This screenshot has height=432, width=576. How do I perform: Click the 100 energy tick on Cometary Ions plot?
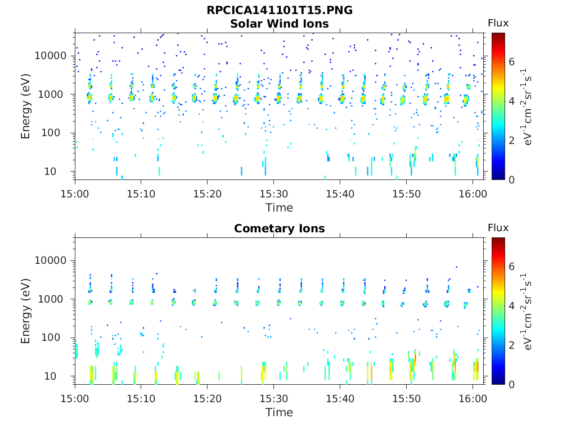[51, 337]
